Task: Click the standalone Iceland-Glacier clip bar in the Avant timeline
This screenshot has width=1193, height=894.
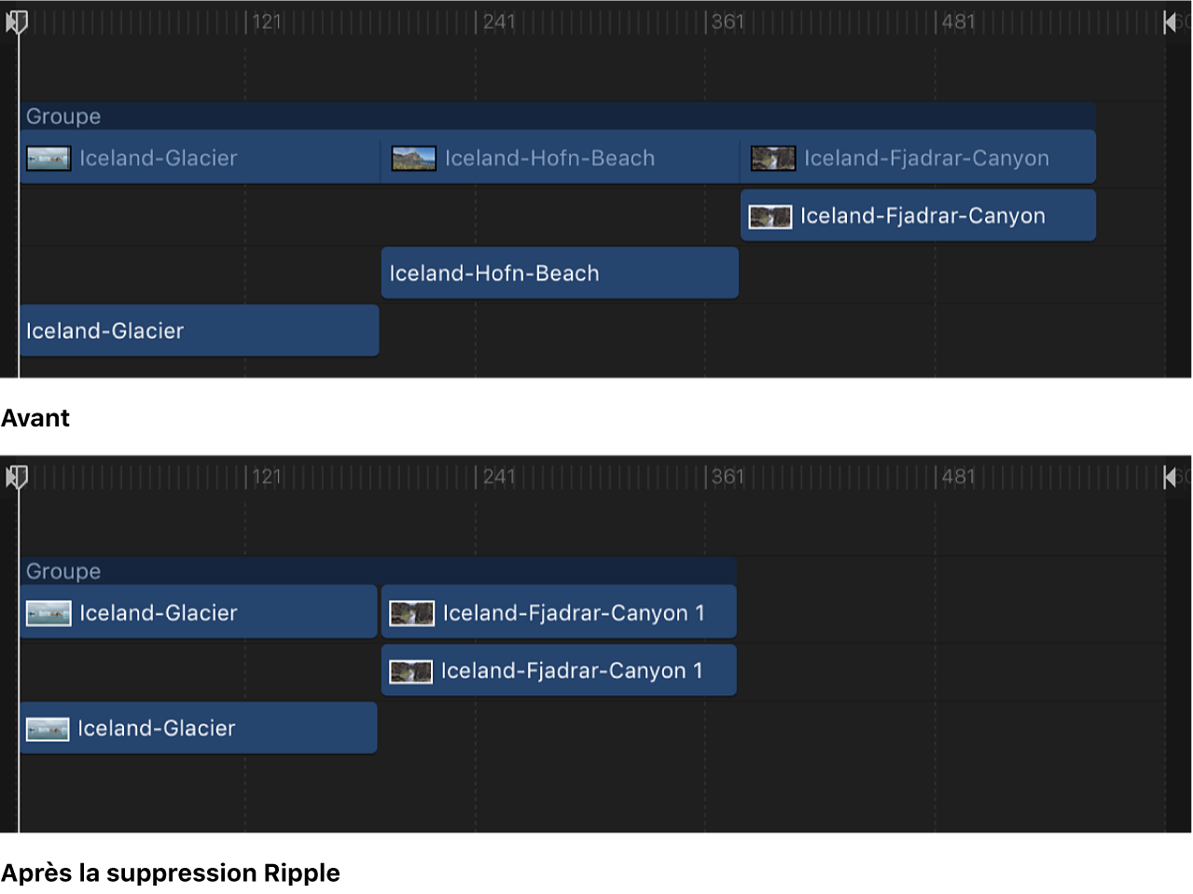Action: [x=200, y=330]
